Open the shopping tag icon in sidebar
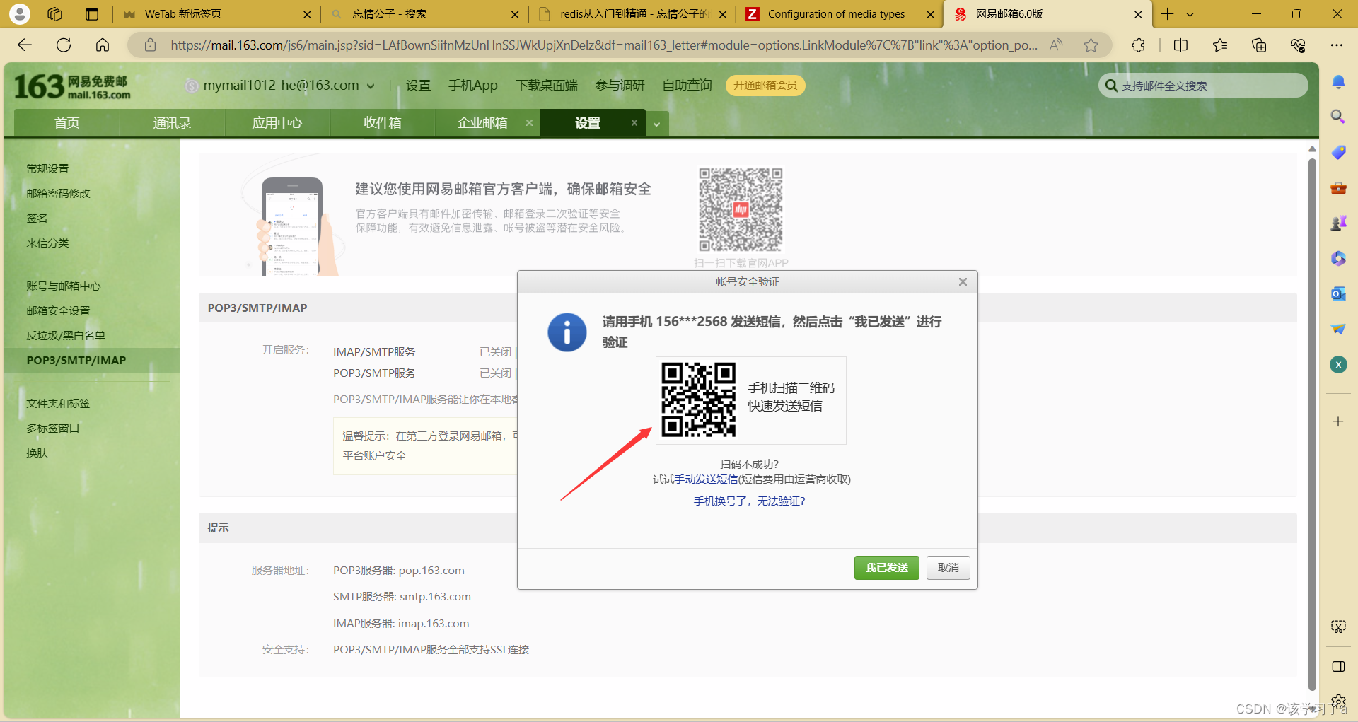 click(1338, 152)
